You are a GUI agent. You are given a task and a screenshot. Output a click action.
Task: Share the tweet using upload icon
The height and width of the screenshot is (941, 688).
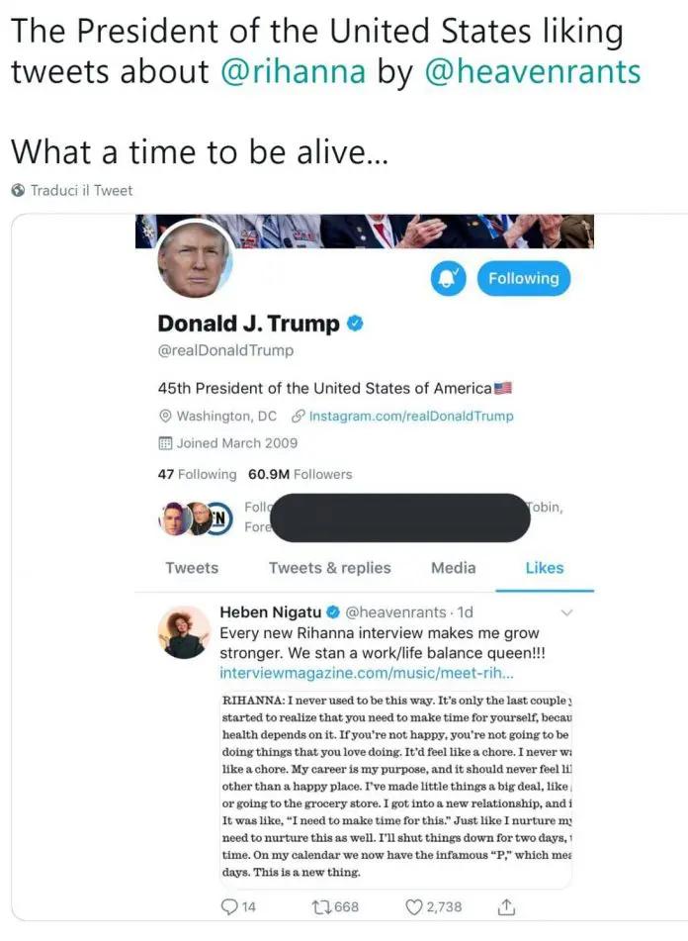pyautogui.click(x=506, y=906)
